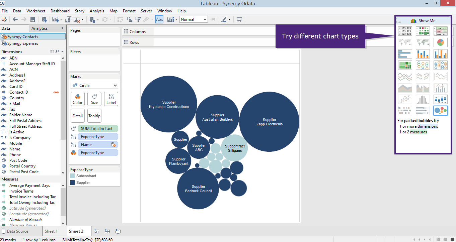Click the New Story icon in the bottom tab bar
The width and height of the screenshot is (456, 242).
(x=118, y=231)
